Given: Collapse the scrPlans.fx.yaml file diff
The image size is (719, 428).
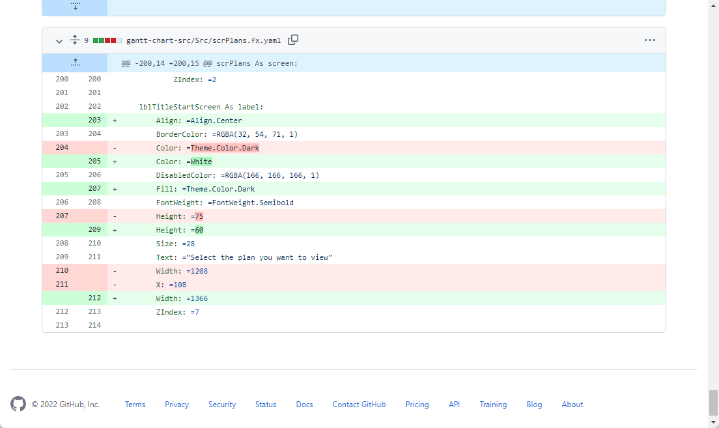Looking at the screenshot, I should click(59, 40).
